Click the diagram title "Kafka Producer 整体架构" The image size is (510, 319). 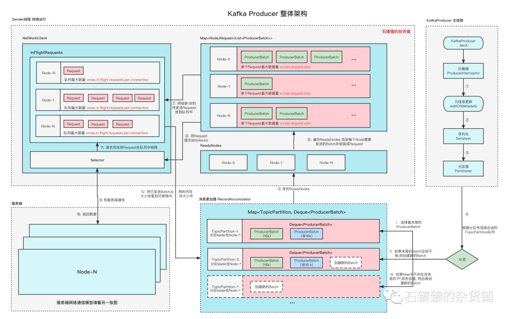coord(267,14)
